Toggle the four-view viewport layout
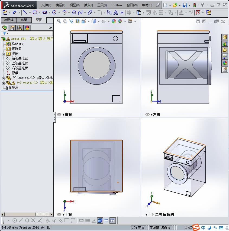Image resolution: width=229 pixels, height=231 pixels. 112,221
